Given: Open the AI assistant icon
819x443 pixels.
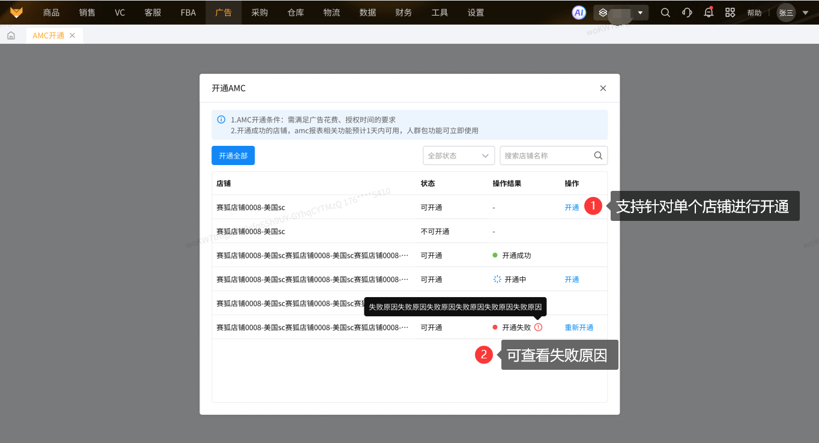Looking at the screenshot, I should [x=578, y=13].
